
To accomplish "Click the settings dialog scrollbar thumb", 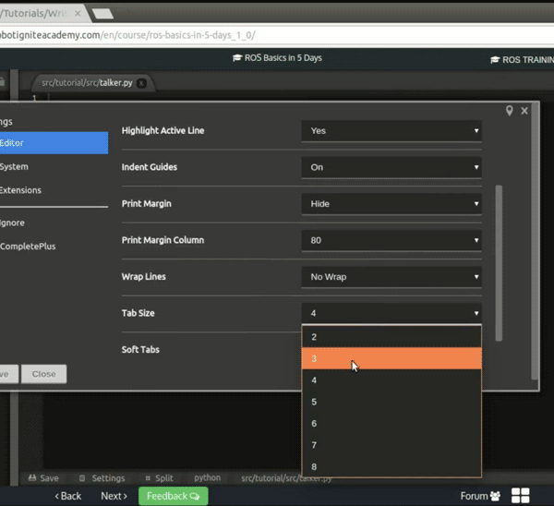I will (499, 263).
